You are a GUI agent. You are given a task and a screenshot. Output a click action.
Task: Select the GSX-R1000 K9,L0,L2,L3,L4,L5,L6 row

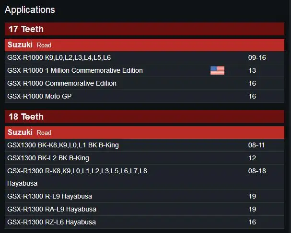pyautogui.click(x=144, y=57)
